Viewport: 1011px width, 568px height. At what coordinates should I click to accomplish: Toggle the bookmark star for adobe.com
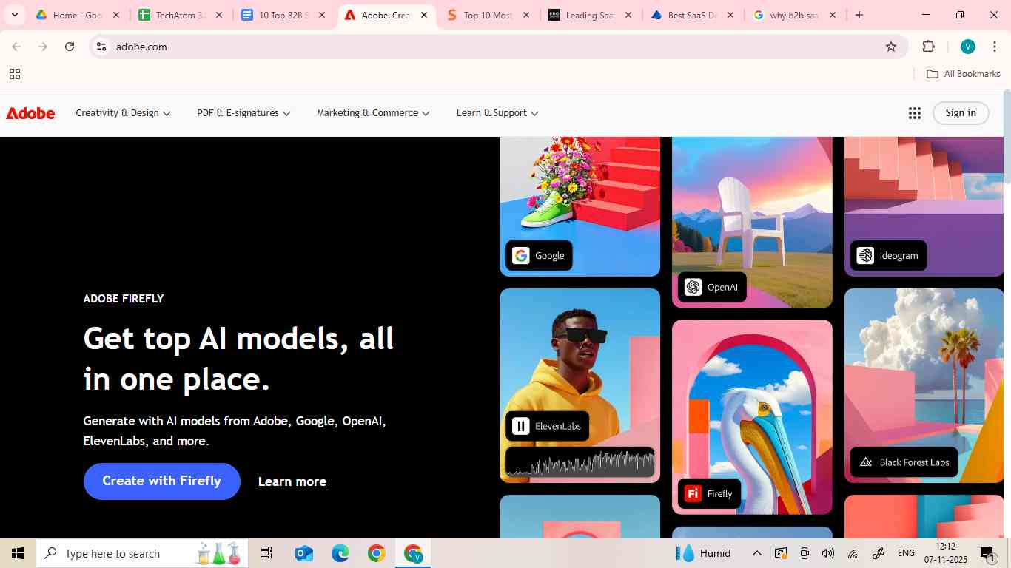890,46
